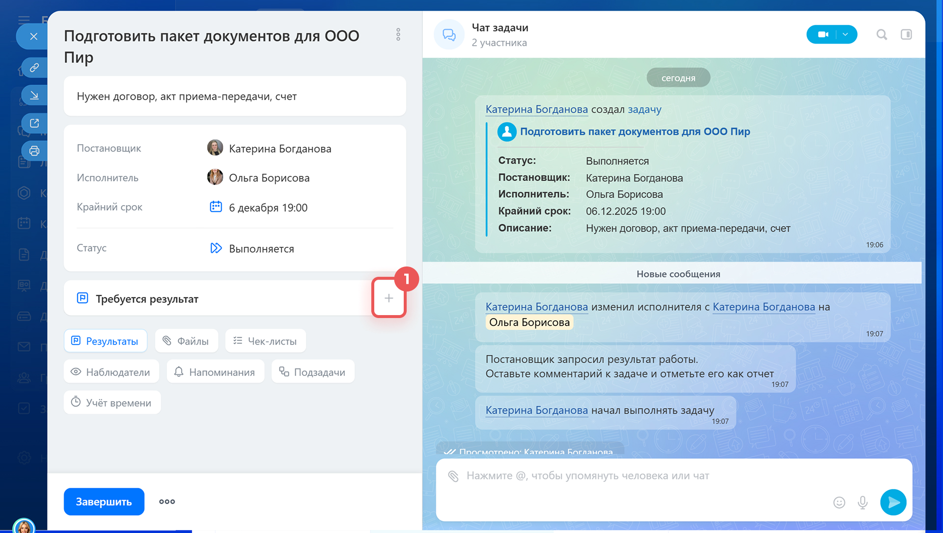Image resolution: width=943 pixels, height=533 pixels.
Task: Expand video call options dropdown arrow
Action: click(845, 34)
